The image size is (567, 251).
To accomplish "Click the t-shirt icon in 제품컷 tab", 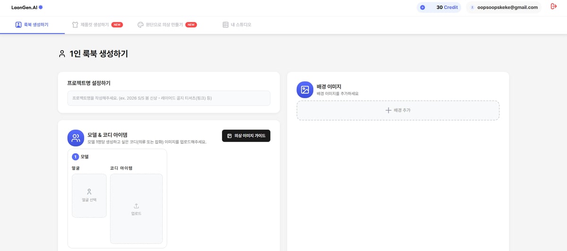I will 75,25.
